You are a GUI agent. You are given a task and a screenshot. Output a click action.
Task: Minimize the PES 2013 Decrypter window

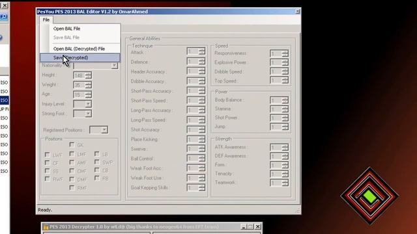(243, 227)
